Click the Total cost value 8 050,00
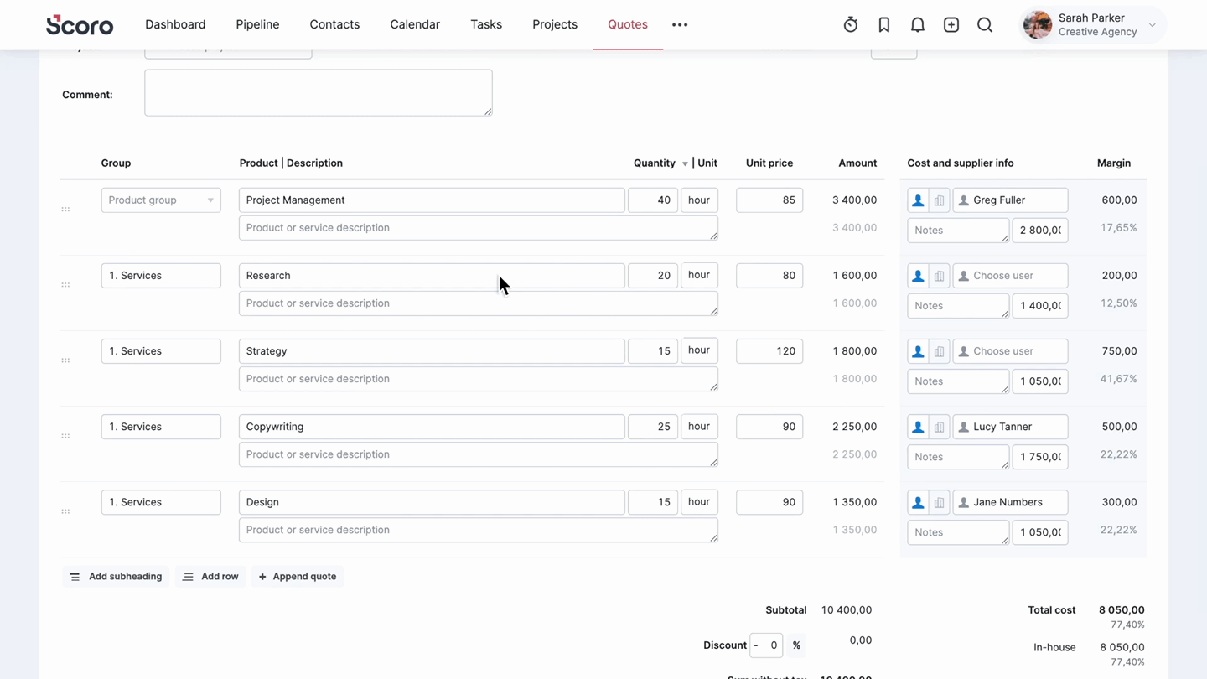This screenshot has width=1207, height=679. pyautogui.click(x=1122, y=610)
